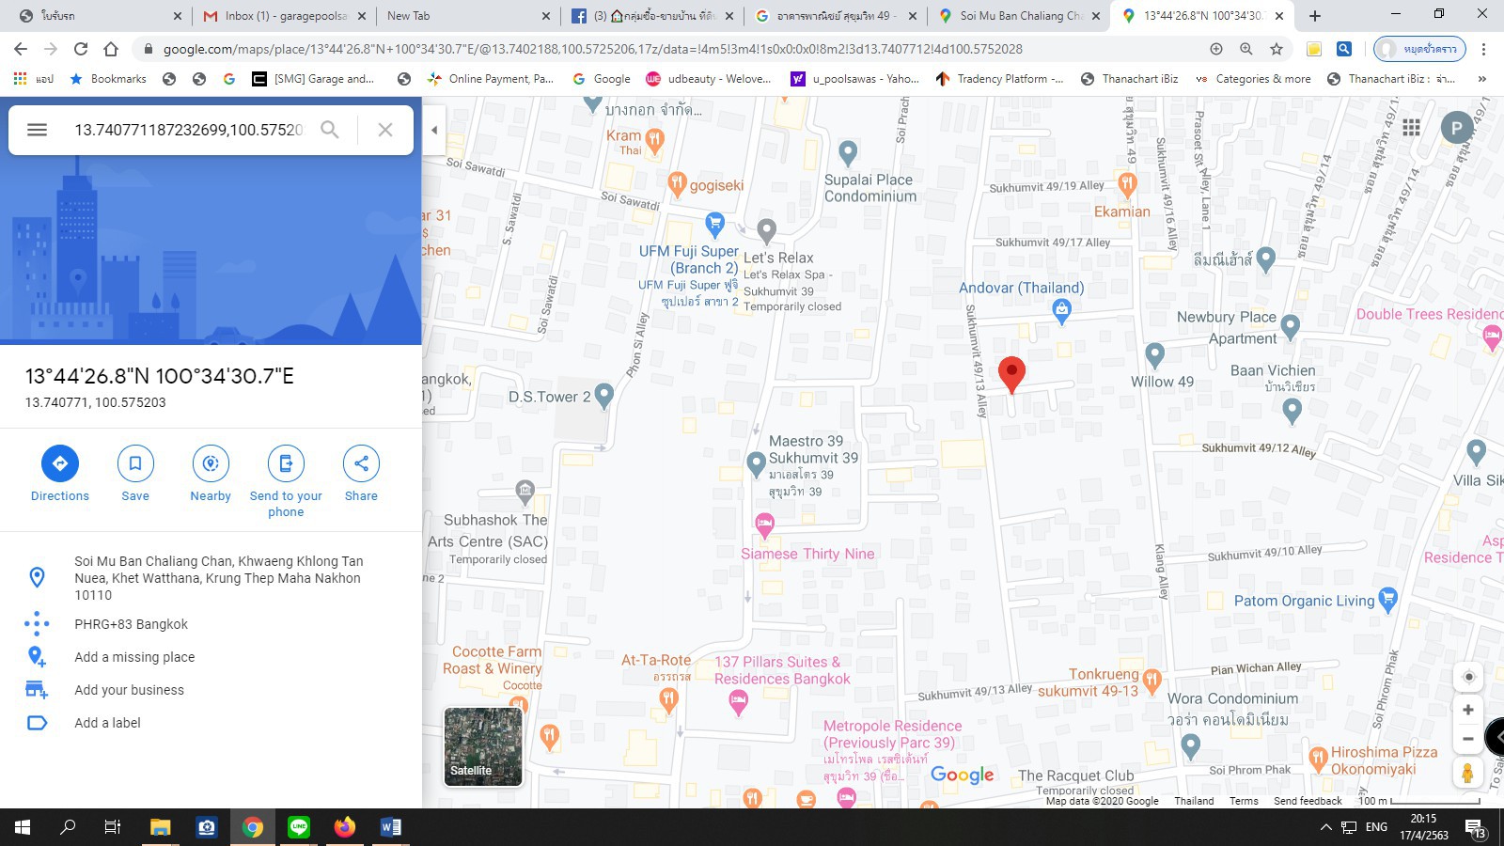Reload the current page
Screen dimensions: 1504x846
tap(81, 49)
